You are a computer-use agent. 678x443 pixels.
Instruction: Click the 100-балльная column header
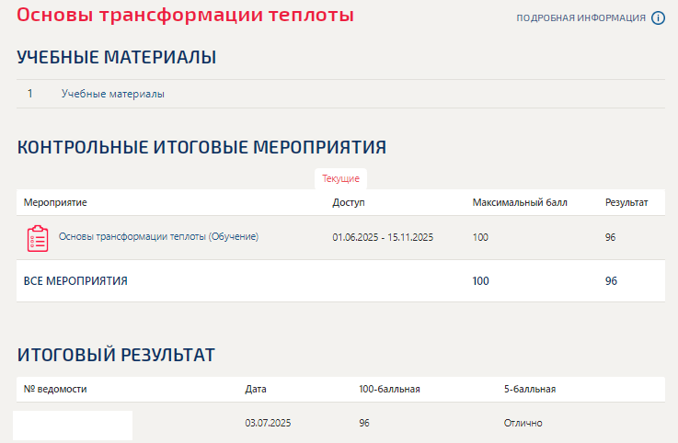(x=389, y=389)
